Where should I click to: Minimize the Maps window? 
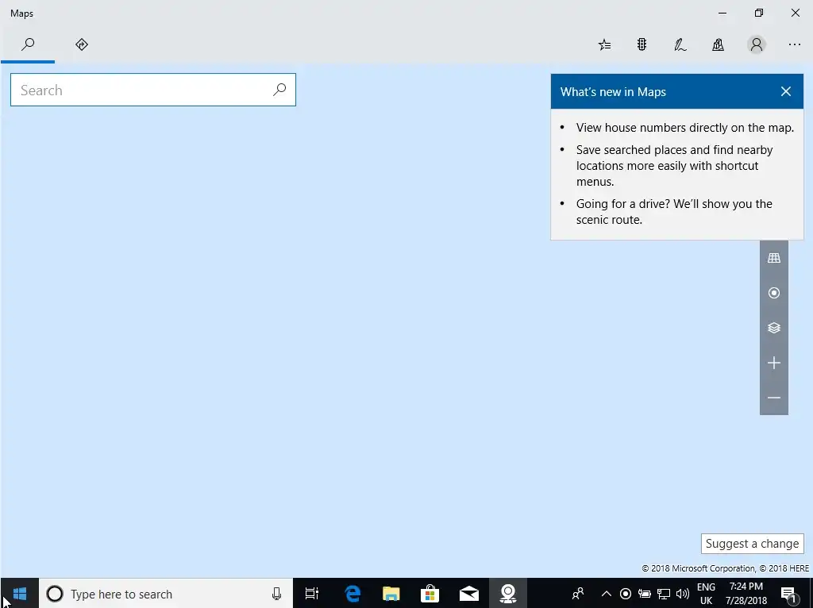[x=722, y=13]
